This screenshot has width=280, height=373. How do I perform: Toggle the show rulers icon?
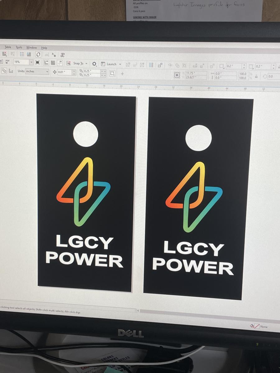[46, 63]
